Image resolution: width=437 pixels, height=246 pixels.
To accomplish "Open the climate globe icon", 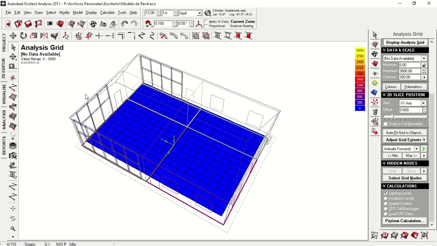I will tap(208, 13).
